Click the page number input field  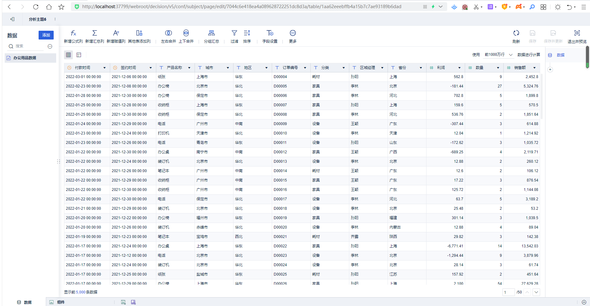coord(508,292)
